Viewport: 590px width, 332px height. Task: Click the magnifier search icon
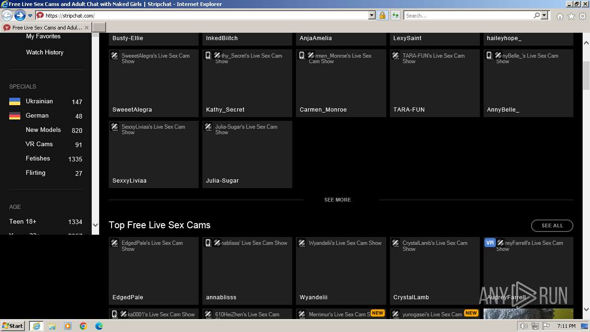pos(537,15)
